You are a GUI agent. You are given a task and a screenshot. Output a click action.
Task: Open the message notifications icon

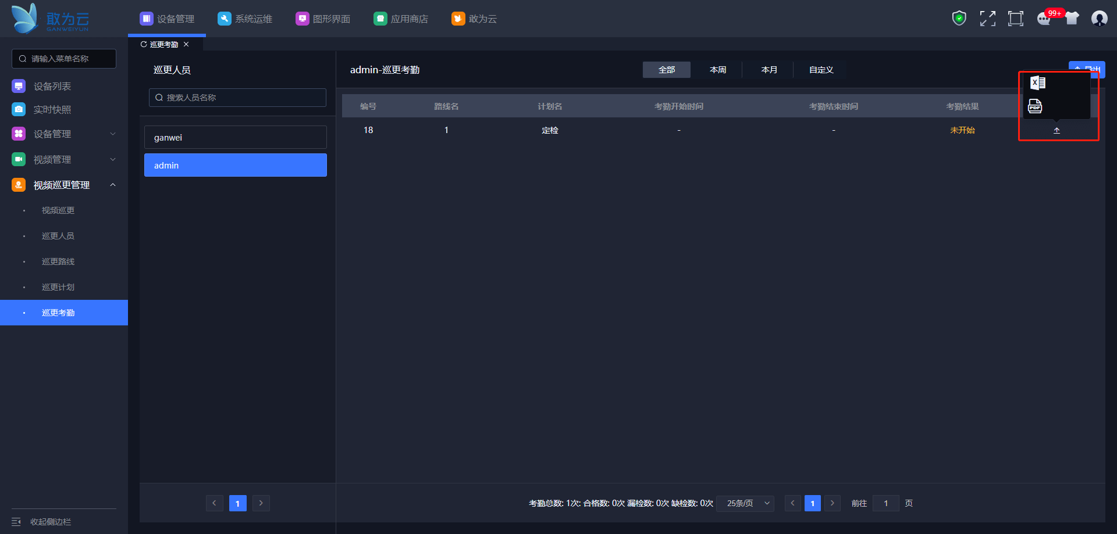1044,19
